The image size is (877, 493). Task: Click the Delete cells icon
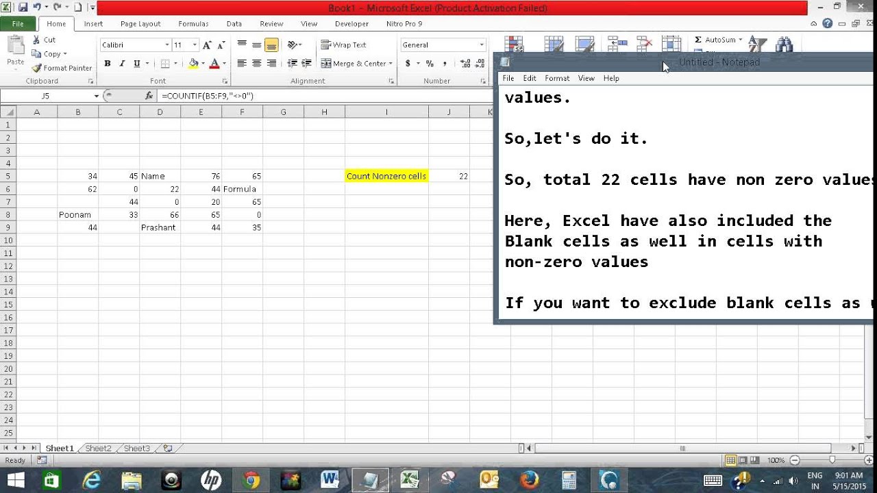pyautogui.click(x=644, y=43)
